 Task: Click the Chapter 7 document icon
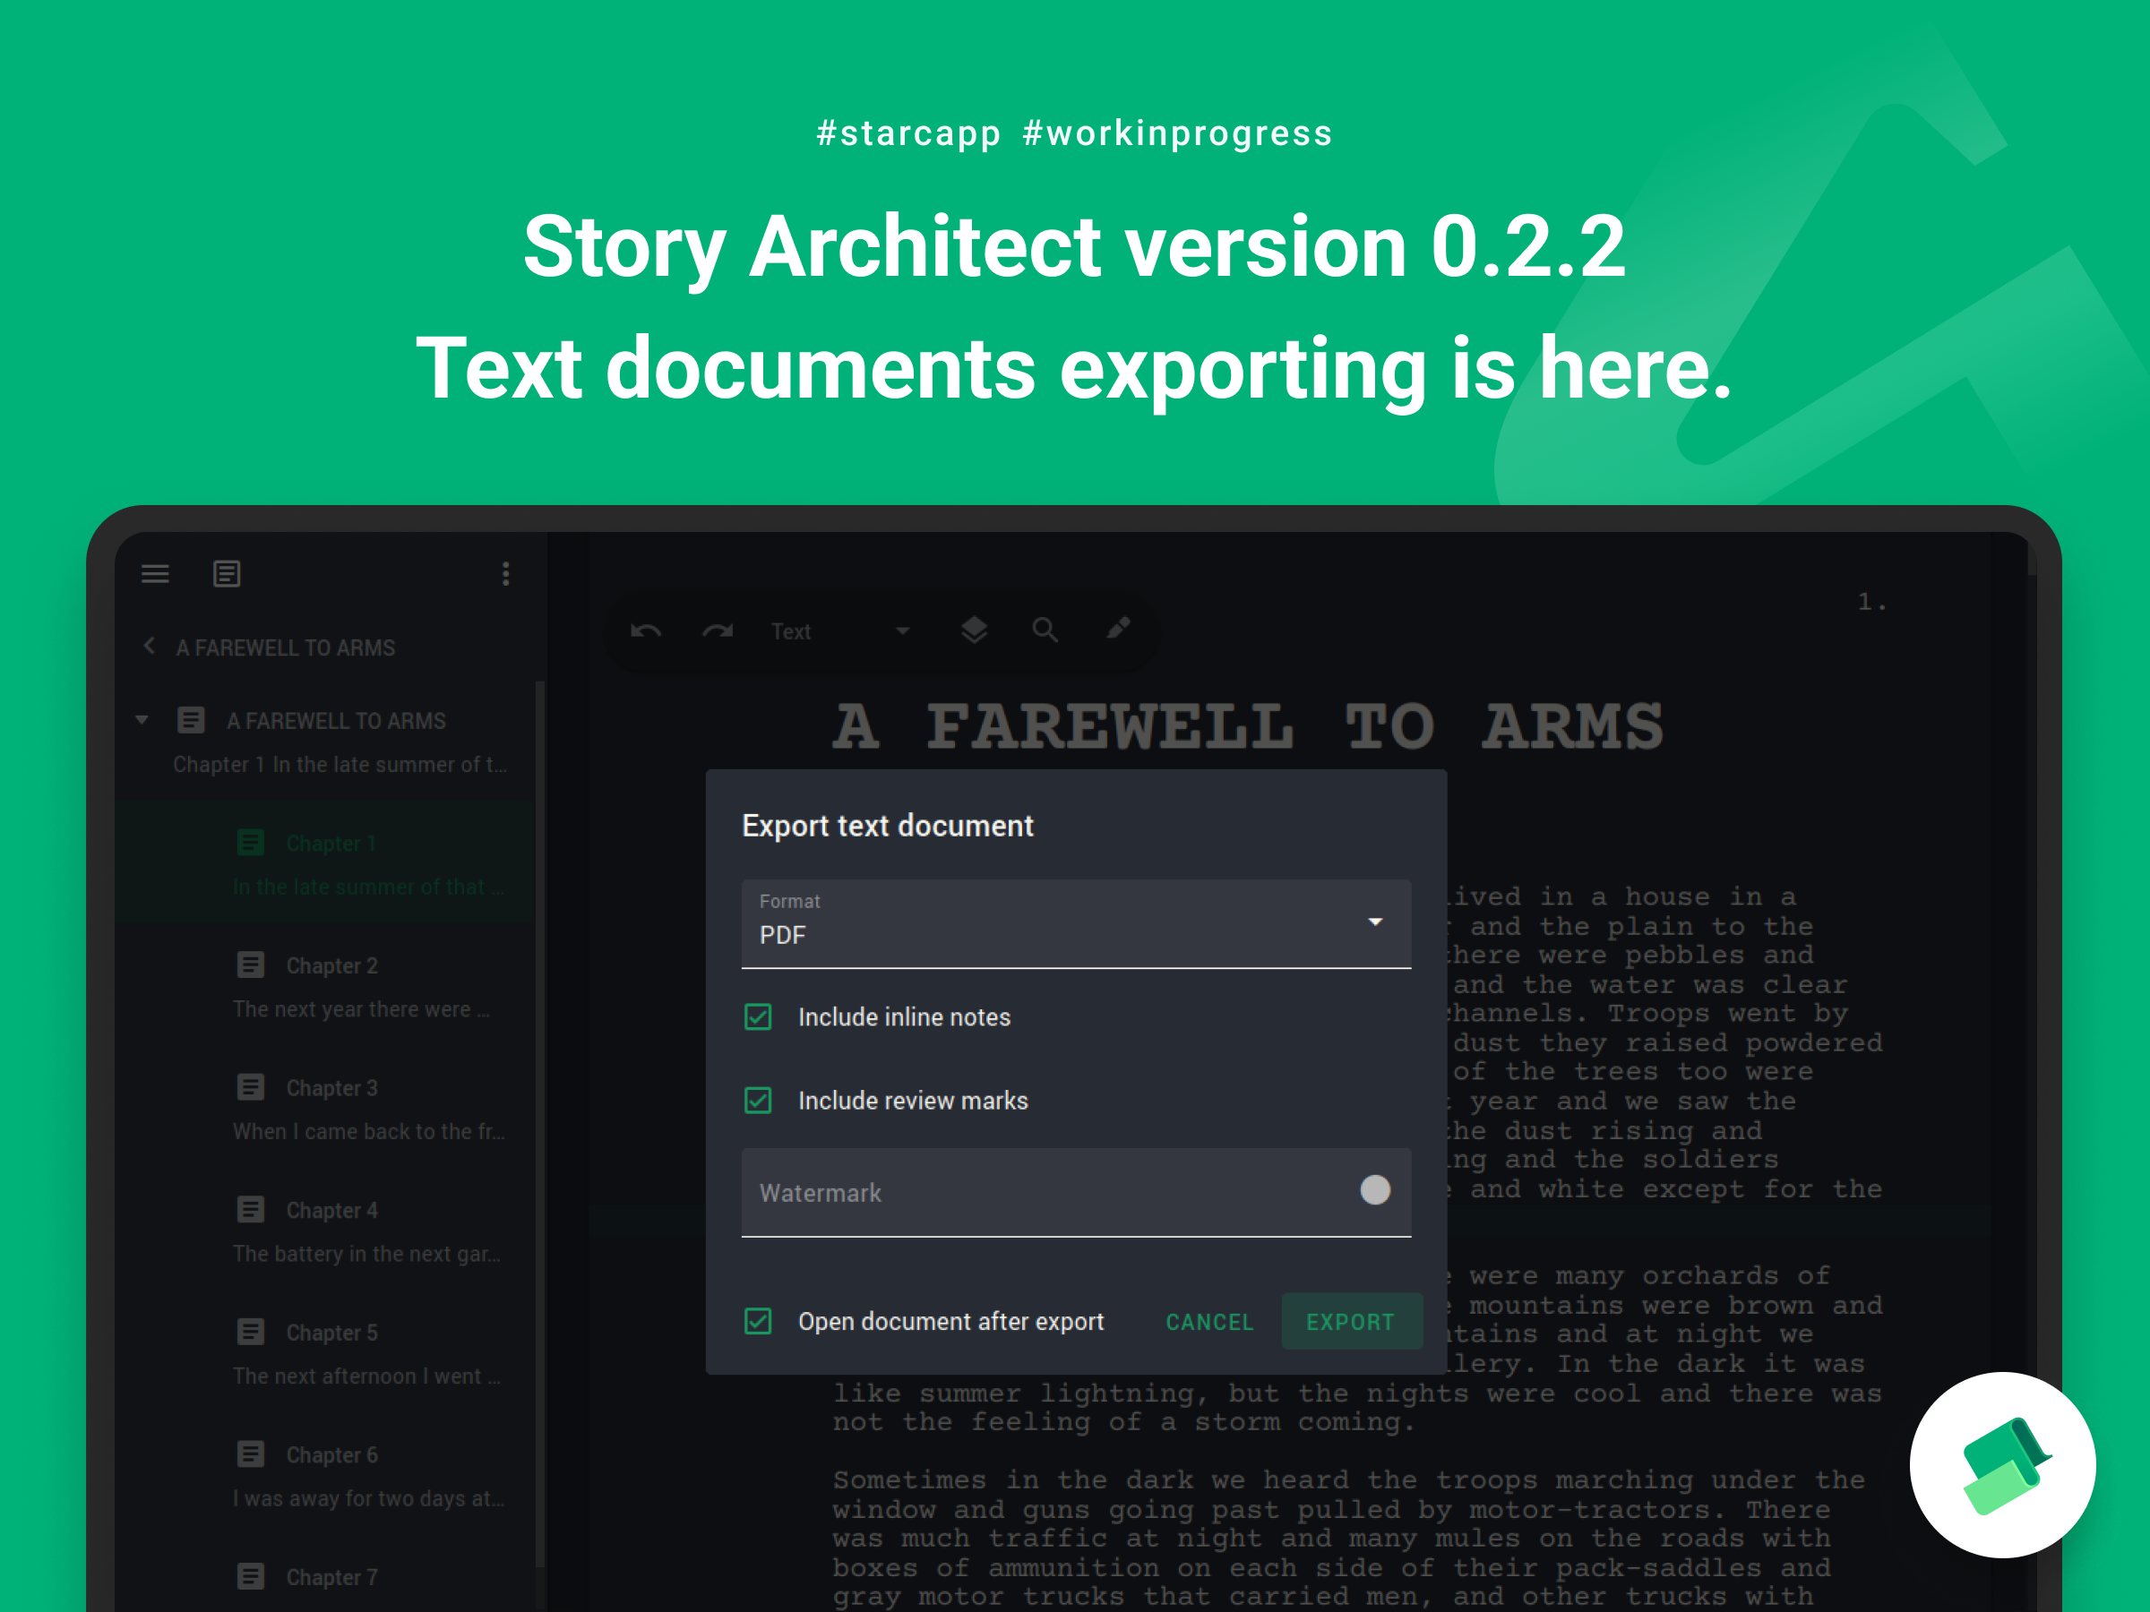pos(251,1576)
